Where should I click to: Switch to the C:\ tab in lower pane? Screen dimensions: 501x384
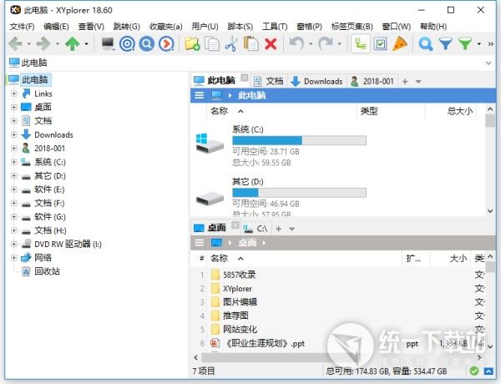coord(256,229)
